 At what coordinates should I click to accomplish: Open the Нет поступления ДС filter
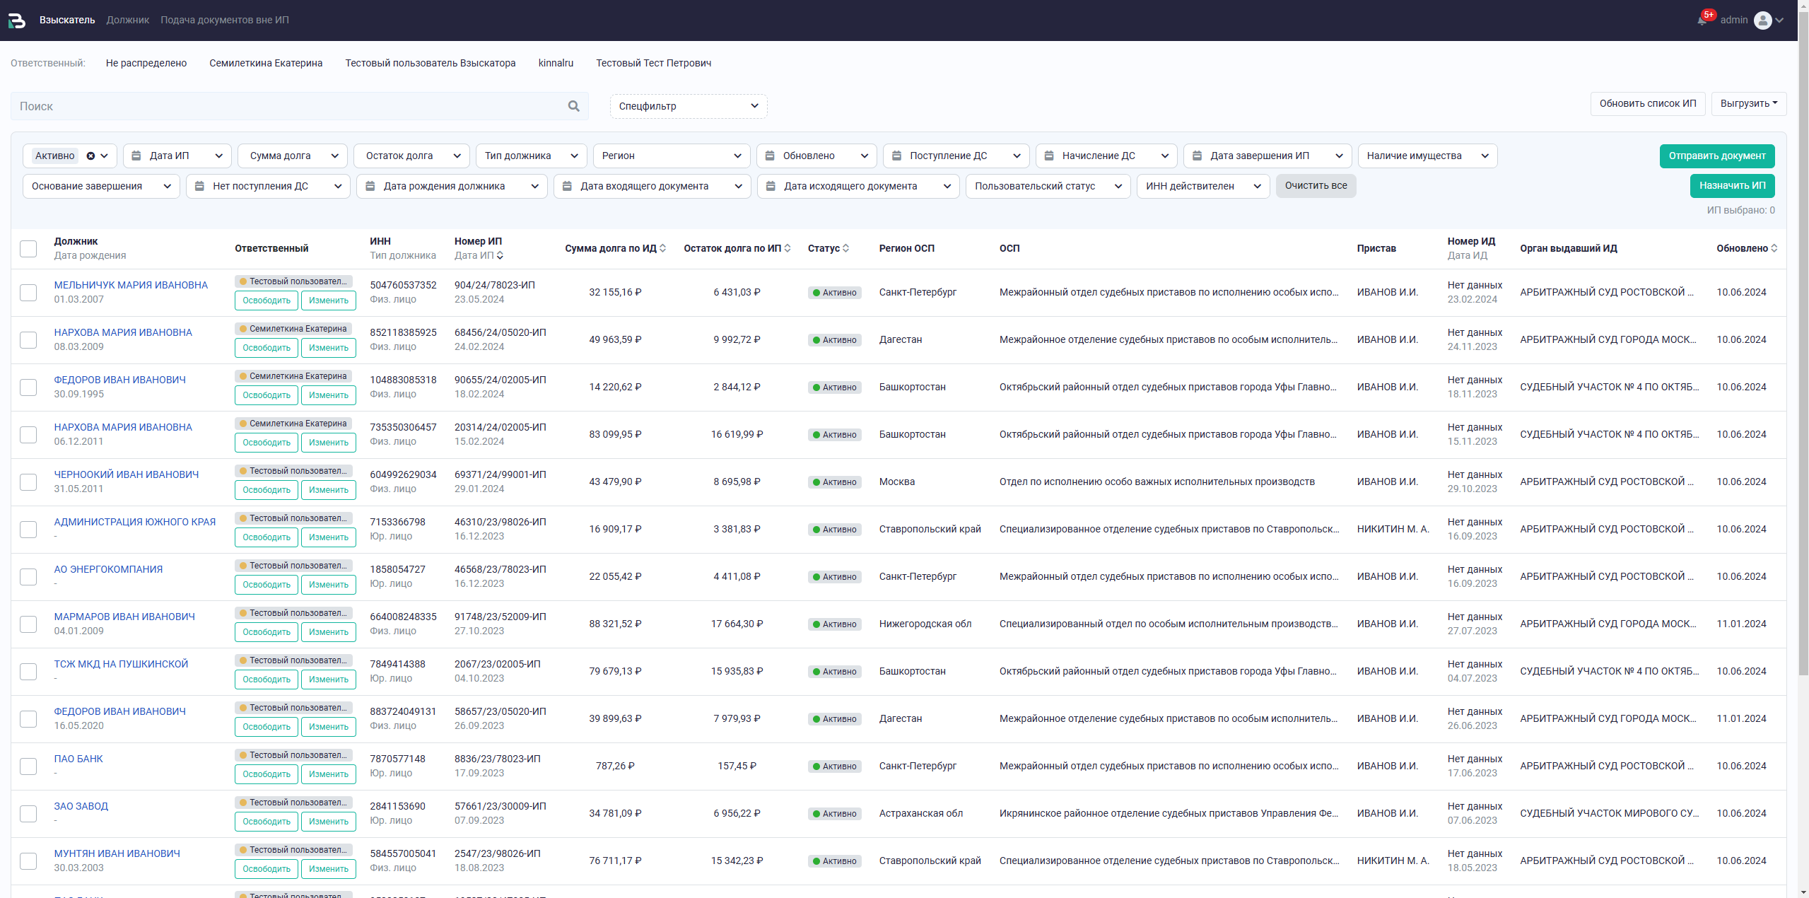point(268,186)
